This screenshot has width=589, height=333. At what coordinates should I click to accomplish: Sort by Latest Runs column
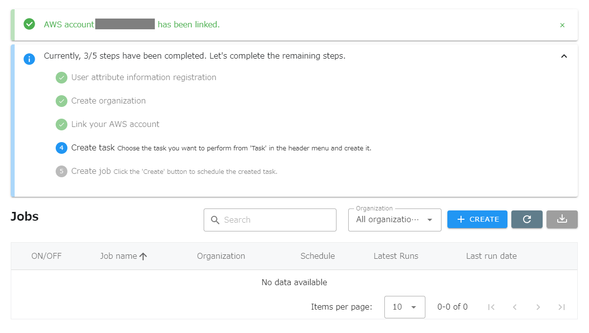(x=396, y=256)
